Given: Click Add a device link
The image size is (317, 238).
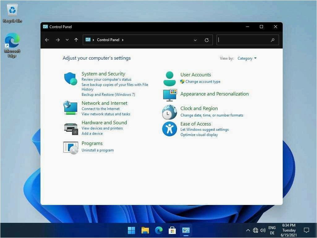Looking at the screenshot, I should (x=92, y=134).
